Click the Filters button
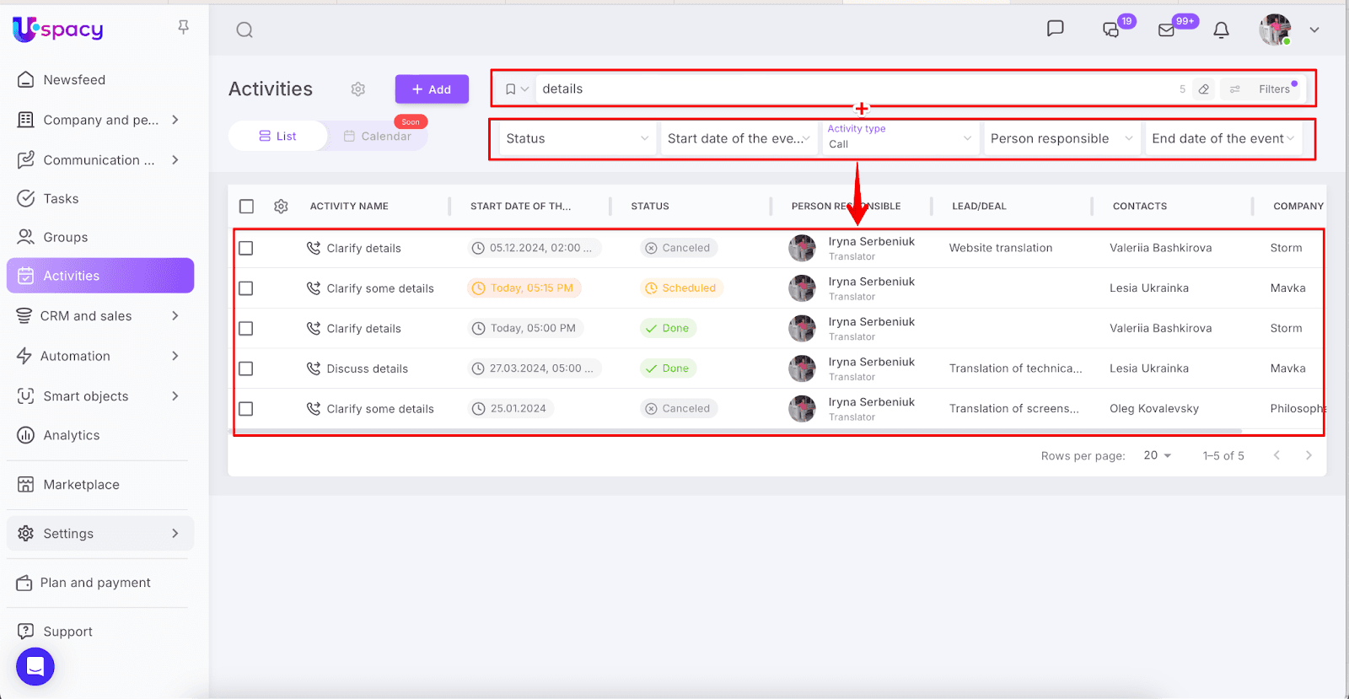This screenshot has width=1349, height=699. point(1263,89)
